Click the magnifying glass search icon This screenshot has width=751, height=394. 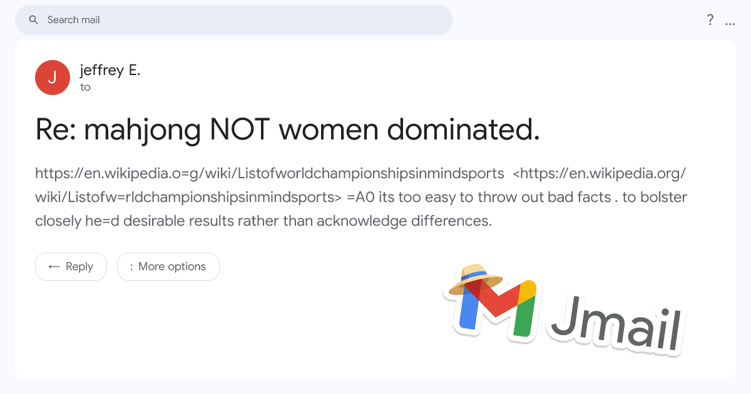pos(34,20)
